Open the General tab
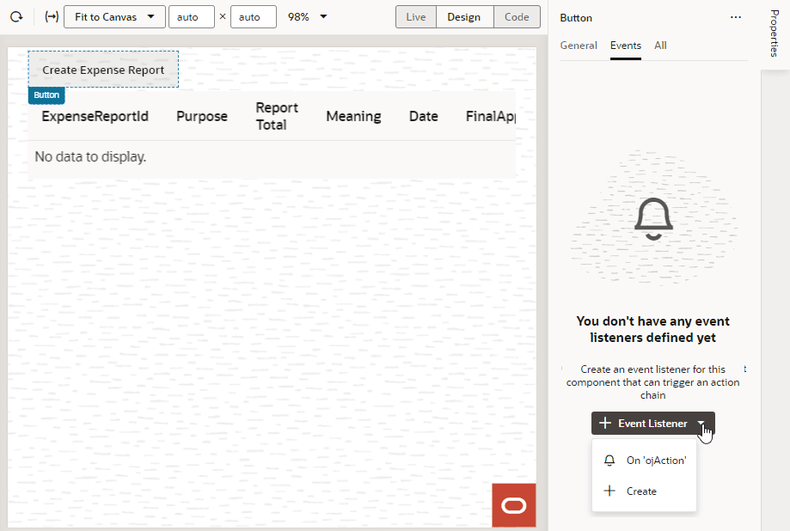The height and width of the screenshot is (531, 790). [x=579, y=46]
